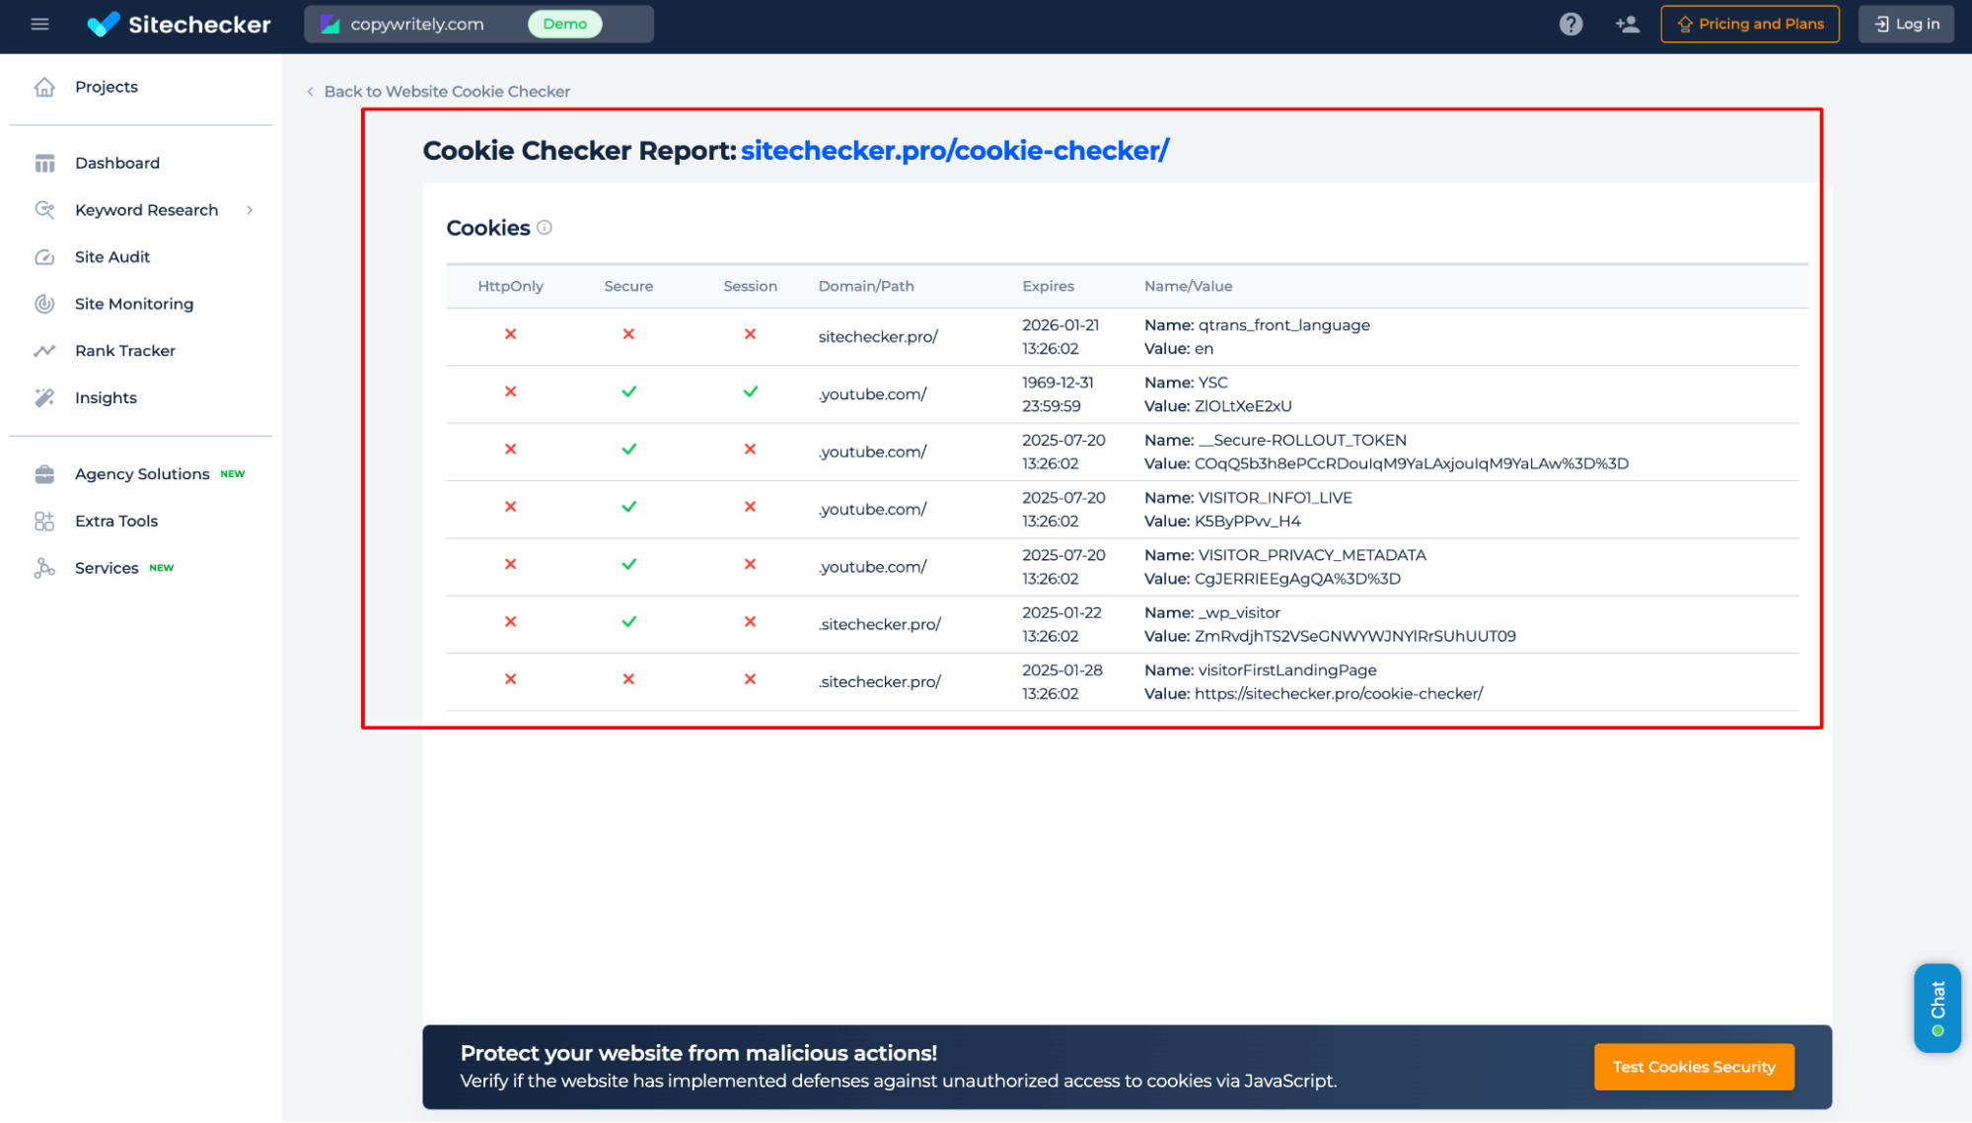Viewport: 1972px width, 1123px height.
Task: Click Session checkmark in YSC row
Action: [750, 391]
